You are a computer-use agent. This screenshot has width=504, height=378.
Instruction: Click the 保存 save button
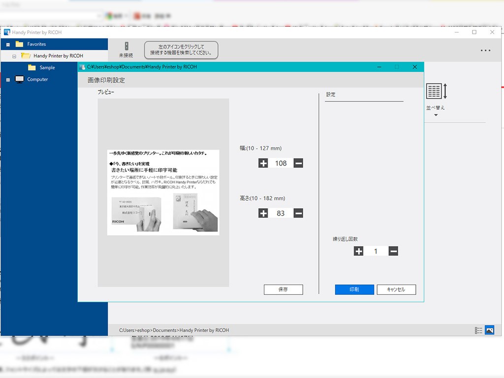coord(283,289)
